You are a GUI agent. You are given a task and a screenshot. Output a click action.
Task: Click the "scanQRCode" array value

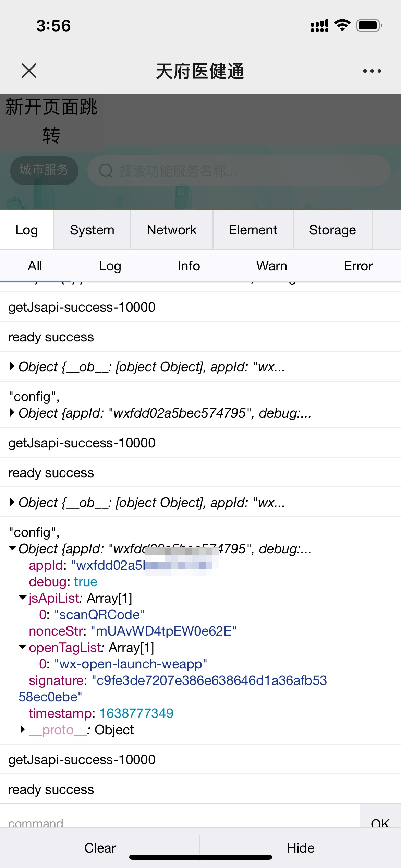click(99, 615)
